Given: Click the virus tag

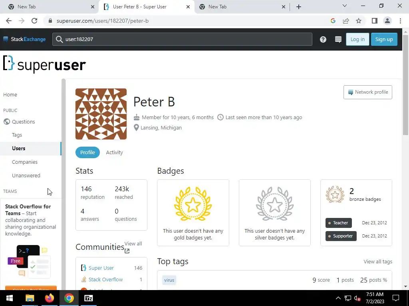Looking at the screenshot, I should [169, 280].
